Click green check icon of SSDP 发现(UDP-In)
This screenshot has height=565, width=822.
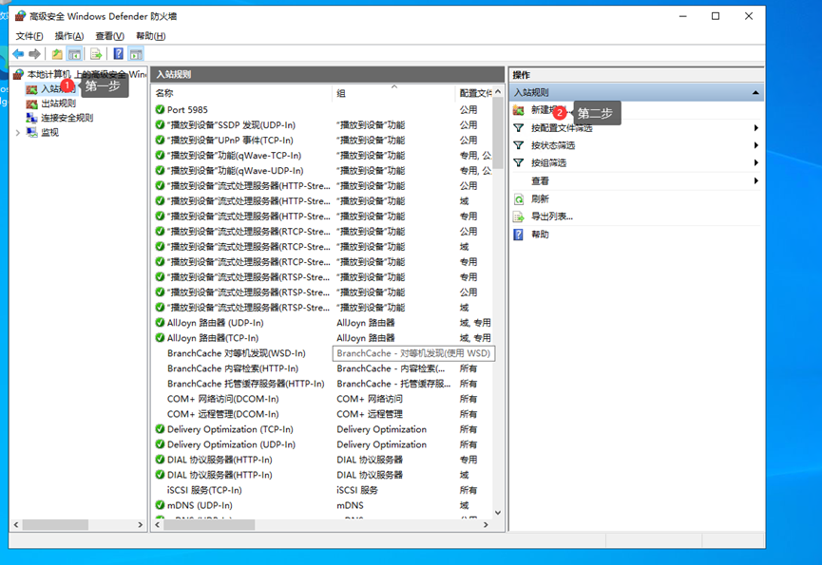pyautogui.click(x=160, y=124)
